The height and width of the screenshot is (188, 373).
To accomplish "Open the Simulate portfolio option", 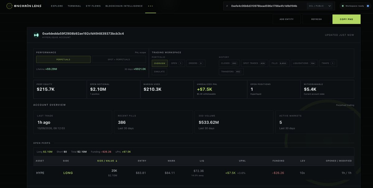I will 159,72.
